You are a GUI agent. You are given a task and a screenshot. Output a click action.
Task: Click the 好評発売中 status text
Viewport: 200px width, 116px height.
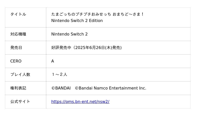pyautogui.click(x=61, y=47)
